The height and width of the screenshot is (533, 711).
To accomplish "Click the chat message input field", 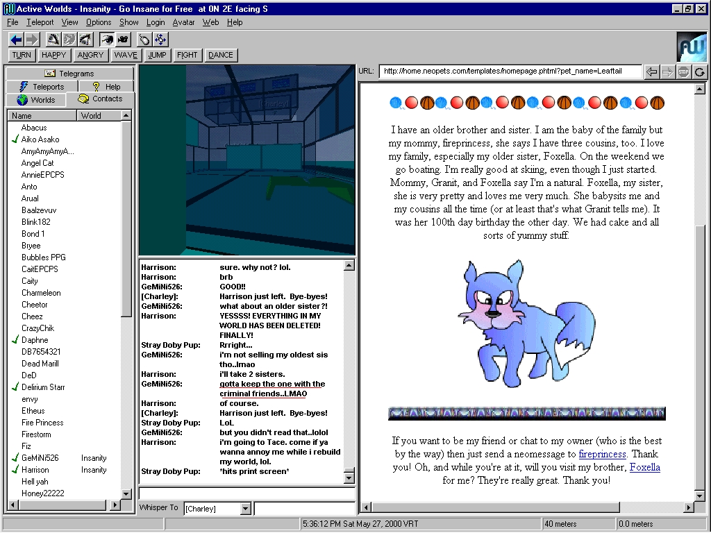I will tap(246, 493).
